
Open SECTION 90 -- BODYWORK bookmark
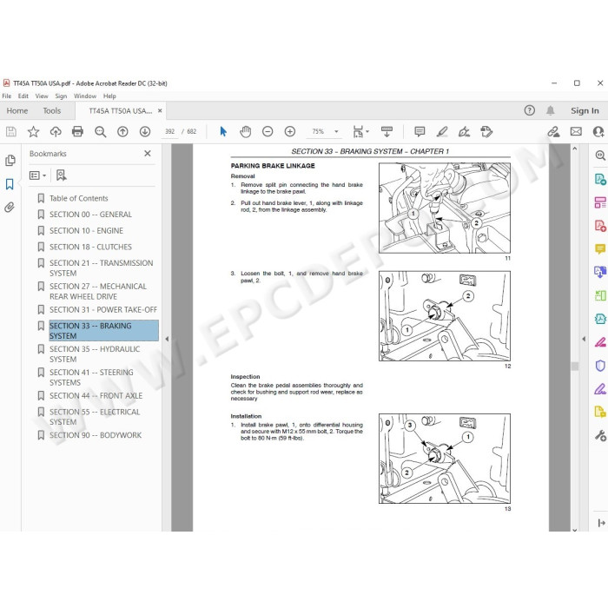click(96, 435)
